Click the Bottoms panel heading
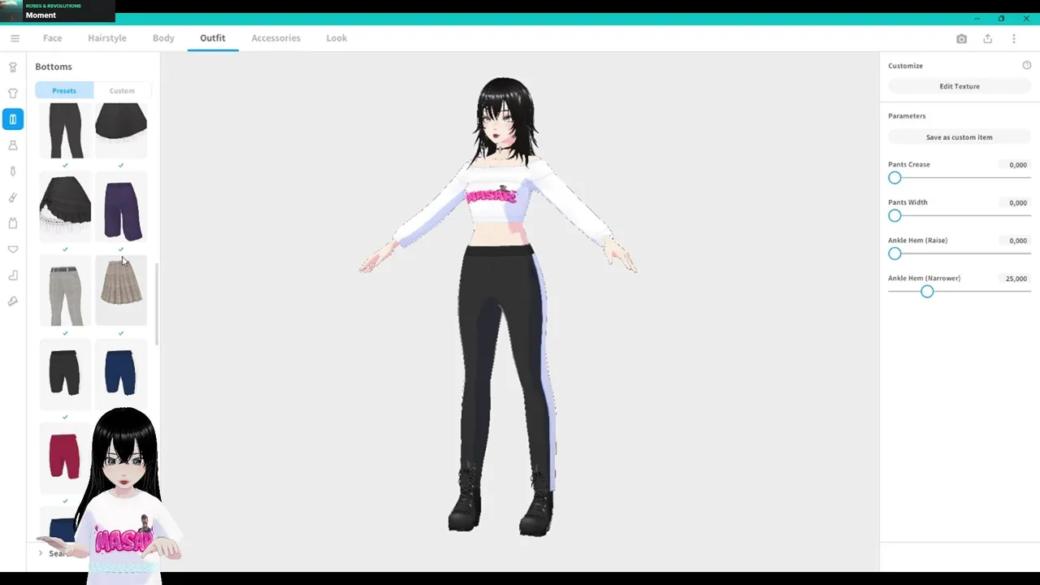 coord(54,67)
